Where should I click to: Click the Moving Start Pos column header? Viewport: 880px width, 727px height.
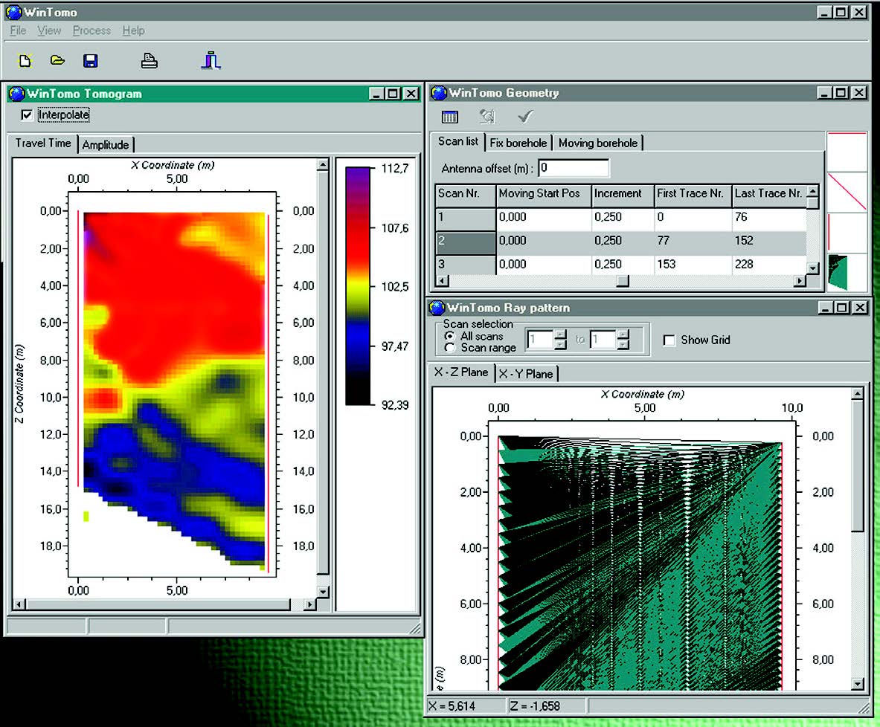coord(544,195)
